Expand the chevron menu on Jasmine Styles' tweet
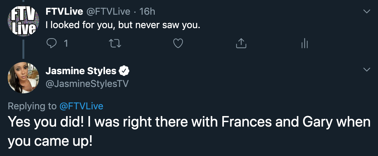 coord(366,70)
